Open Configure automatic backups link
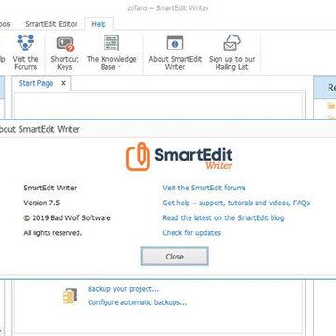 click(x=137, y=302)
